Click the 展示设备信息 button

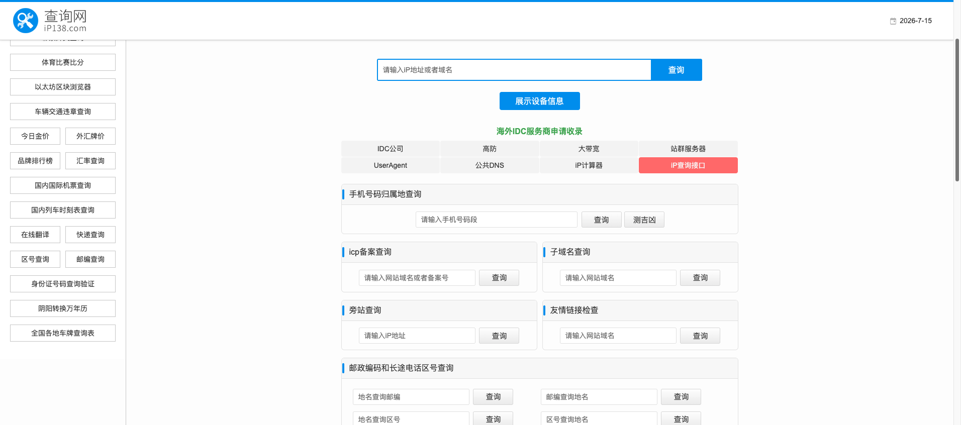click(x=540, y=101)
